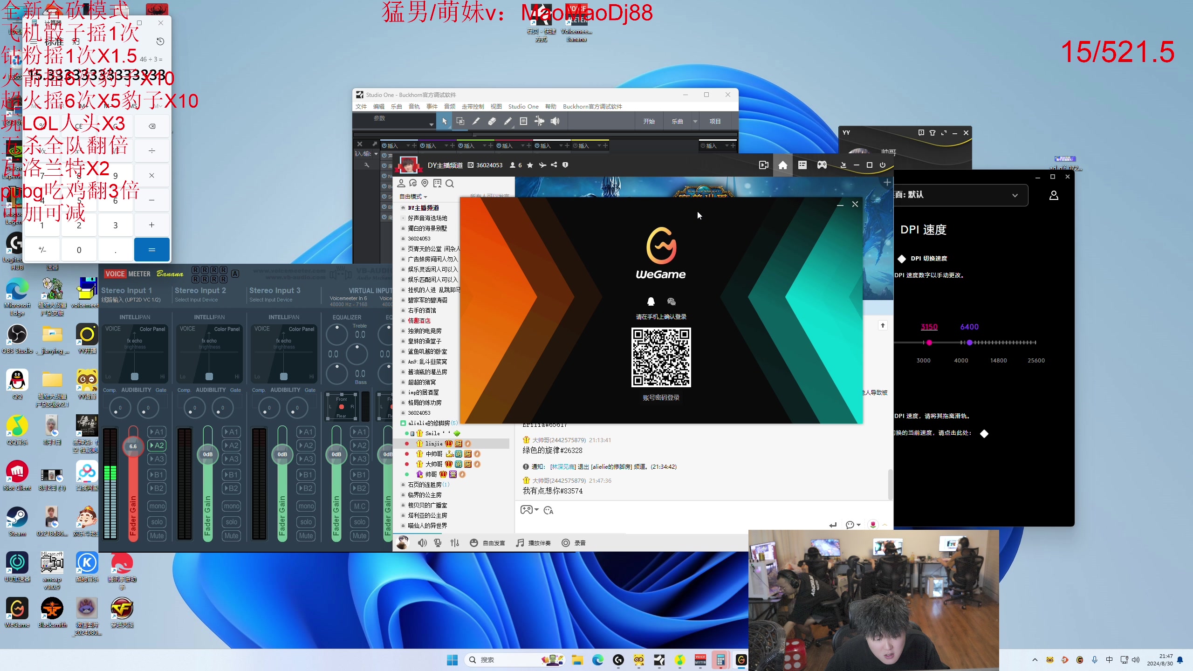Viewport: 1193px width, 671px height.
Task: Select the range tool in Studio One
Action: tap(460, 121)
